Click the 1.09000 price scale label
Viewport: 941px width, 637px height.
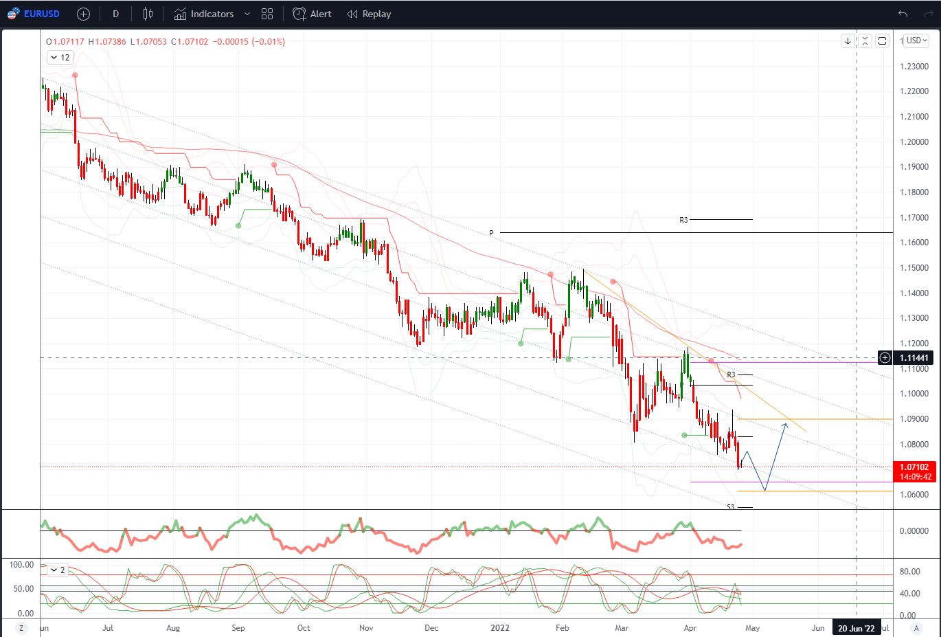click(x=914, y=419)
